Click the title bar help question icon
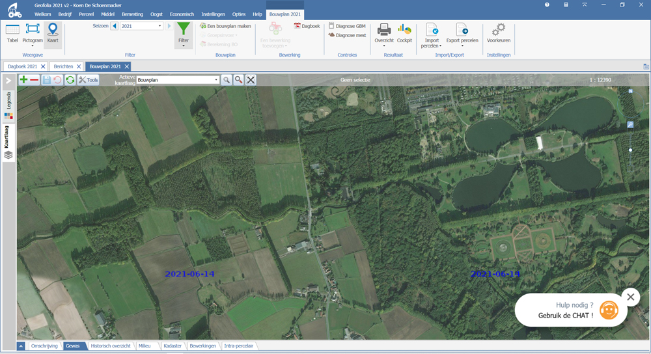The height and width of the screenshot is (354, 651). click(547, 5)
